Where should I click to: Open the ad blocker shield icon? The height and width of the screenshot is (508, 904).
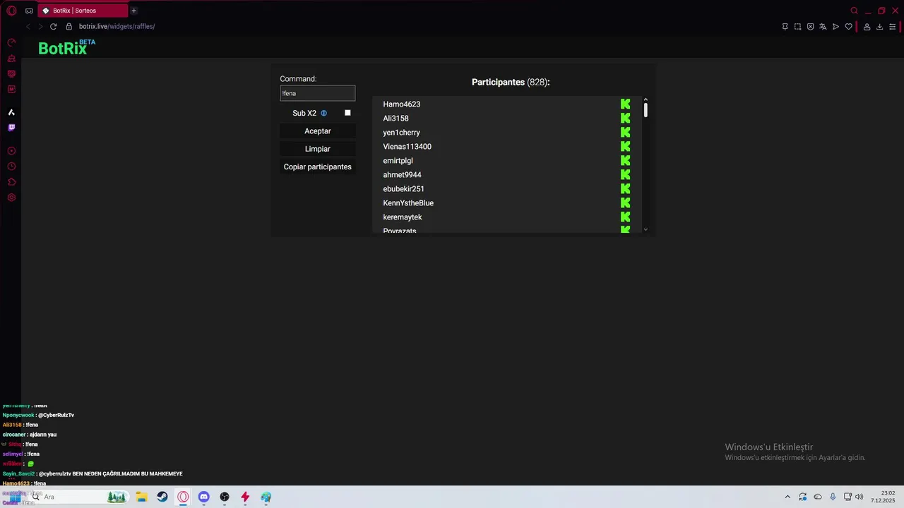[x=810, y=27]
